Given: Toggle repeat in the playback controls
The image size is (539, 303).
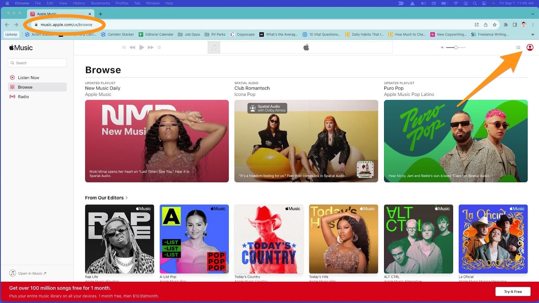Looking at the screenshot, I should tap(159, 47).
